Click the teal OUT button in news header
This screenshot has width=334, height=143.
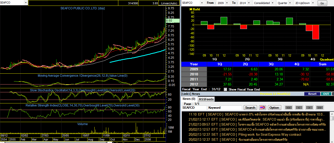(x=326, y=94)
